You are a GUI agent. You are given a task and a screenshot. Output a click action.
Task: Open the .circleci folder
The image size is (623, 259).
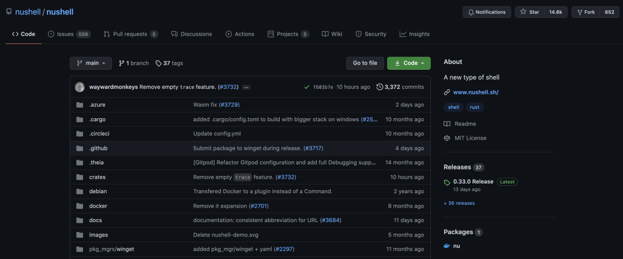99,133
